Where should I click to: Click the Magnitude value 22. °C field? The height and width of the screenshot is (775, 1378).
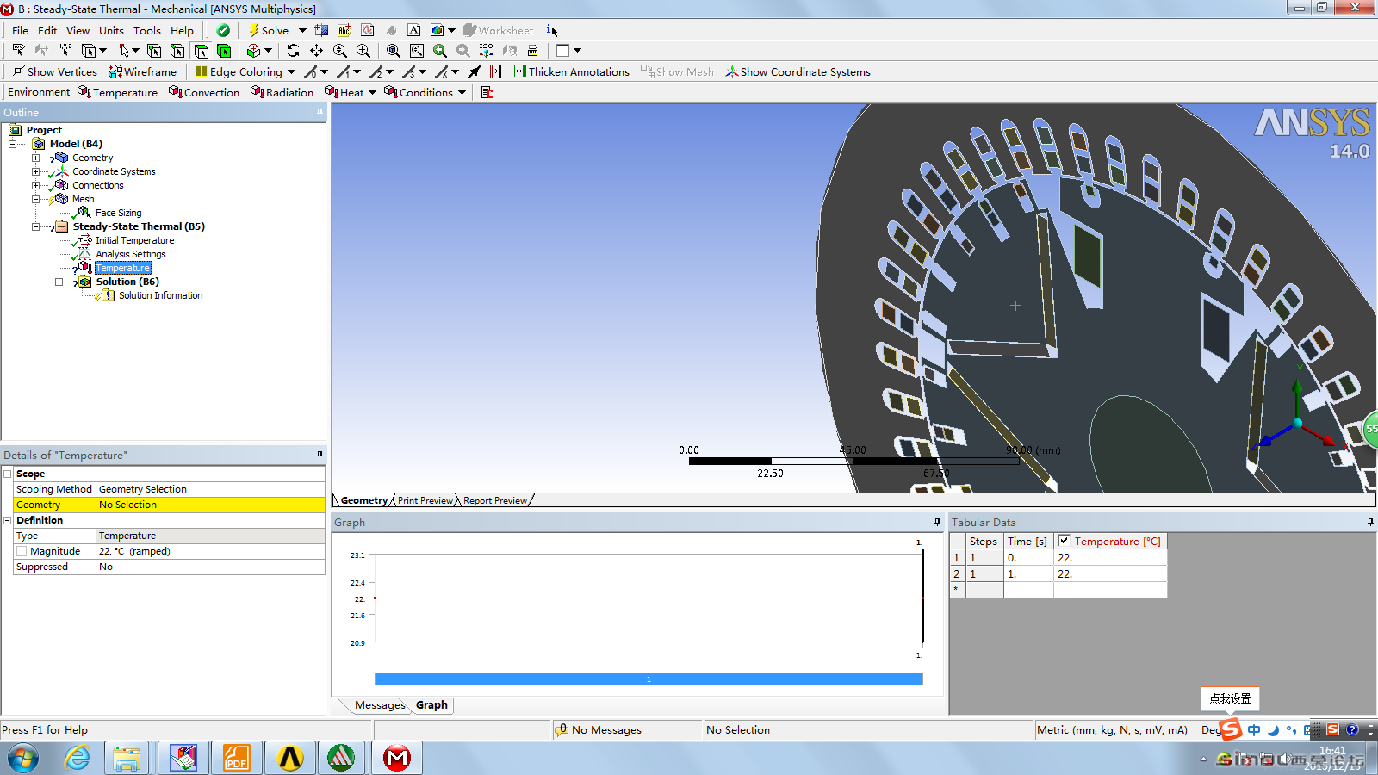(210, 551)
